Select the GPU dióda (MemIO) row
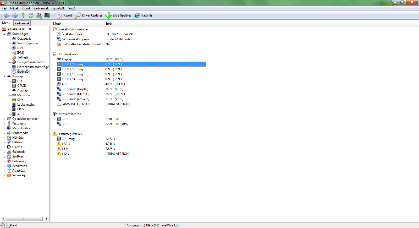Image resolution: width=419 pixels, height=228 pixels. [131, 94]
